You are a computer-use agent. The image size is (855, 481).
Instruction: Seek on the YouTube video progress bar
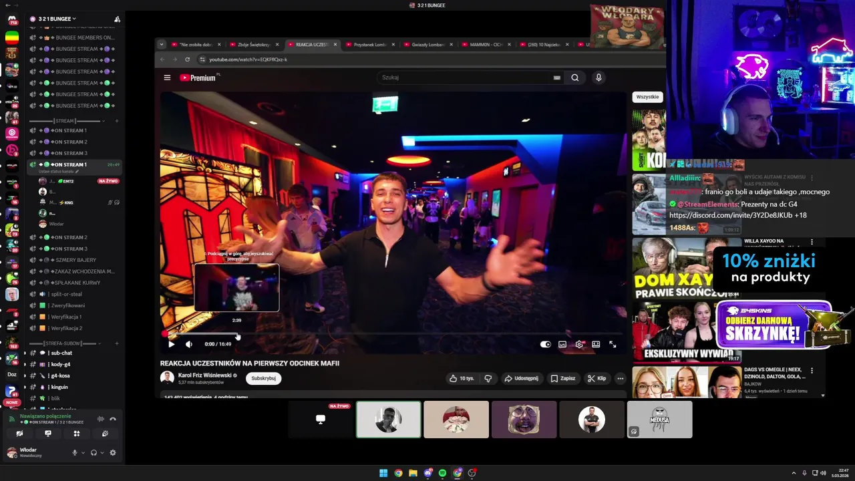pos(394,333)
